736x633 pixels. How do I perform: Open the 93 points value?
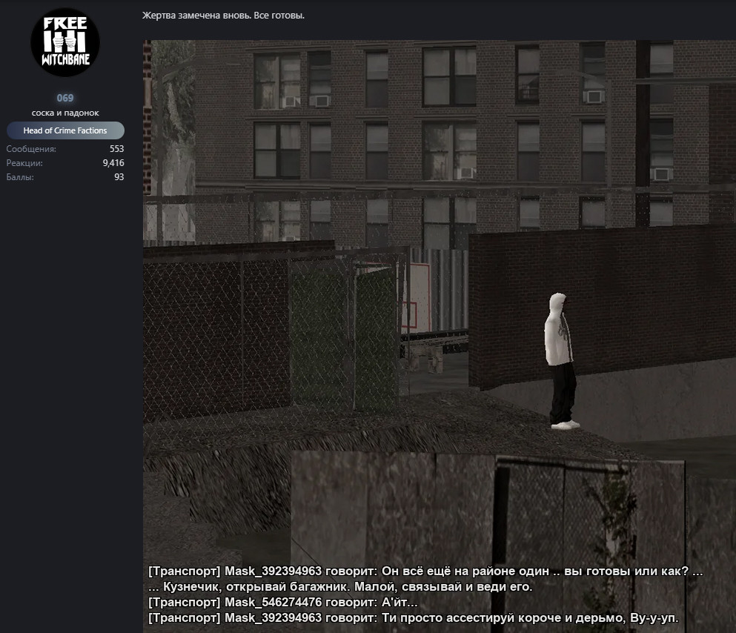119,177
